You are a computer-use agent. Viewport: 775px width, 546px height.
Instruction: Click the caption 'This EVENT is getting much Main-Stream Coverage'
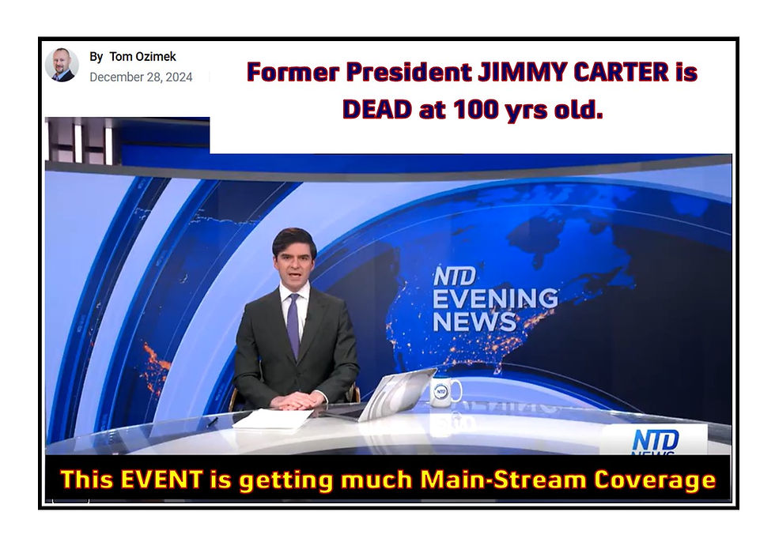click(x=388, y=480)
